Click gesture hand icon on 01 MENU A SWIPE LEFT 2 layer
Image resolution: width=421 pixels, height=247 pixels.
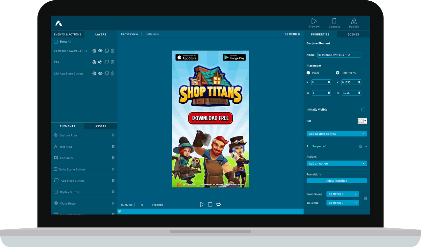click(x=94, y=51)
